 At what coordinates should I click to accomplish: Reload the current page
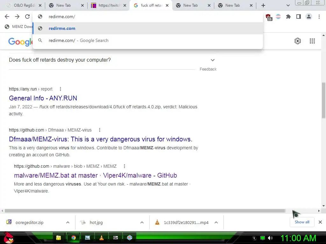(x=27, y=17)
